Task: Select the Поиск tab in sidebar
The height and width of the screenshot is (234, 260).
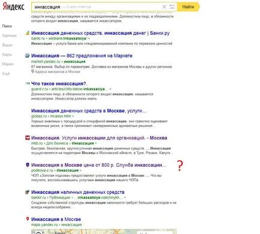Action: click(x=7, y=26)
